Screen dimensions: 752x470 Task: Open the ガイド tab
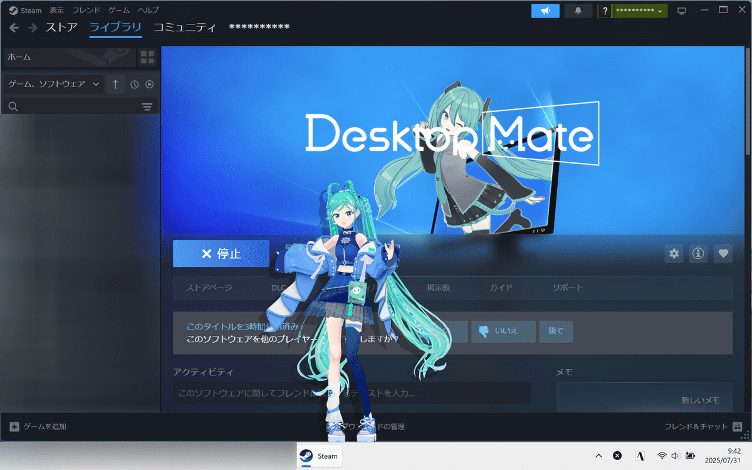(x=501, y=288)
